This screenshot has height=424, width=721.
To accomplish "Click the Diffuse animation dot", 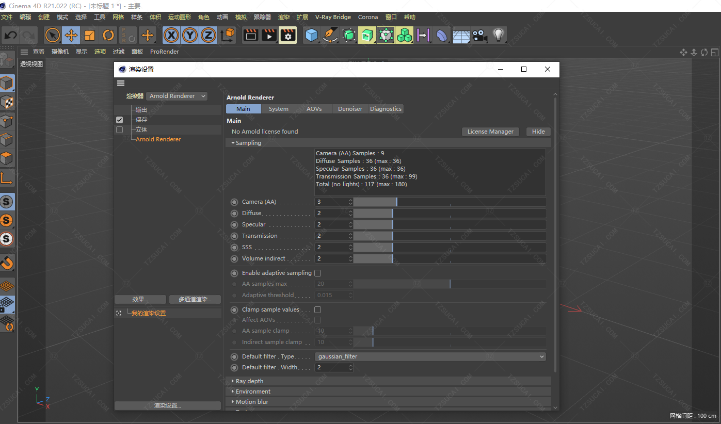I will coord(234,213).
